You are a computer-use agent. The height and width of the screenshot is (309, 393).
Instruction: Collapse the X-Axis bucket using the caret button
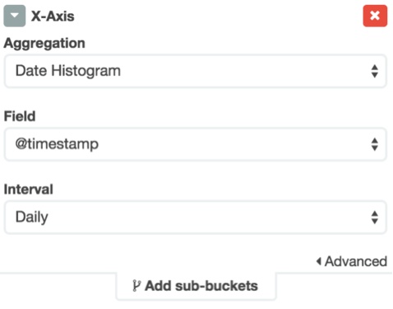(15, 16)
